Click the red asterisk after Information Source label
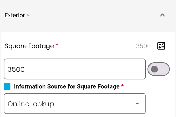176x117 pixels. [x=122, y=86]
